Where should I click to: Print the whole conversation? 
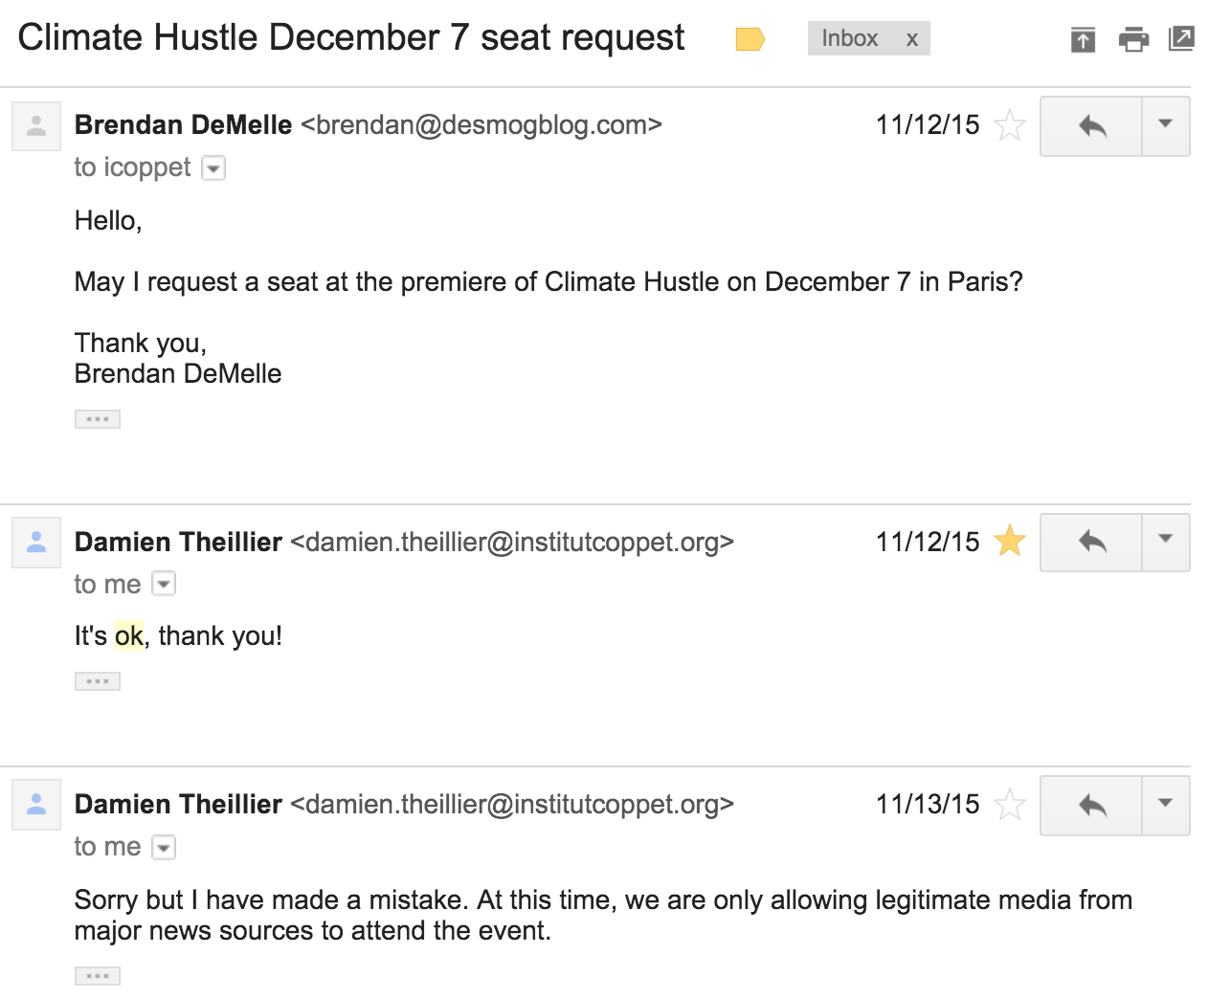tap(1133, 39)
